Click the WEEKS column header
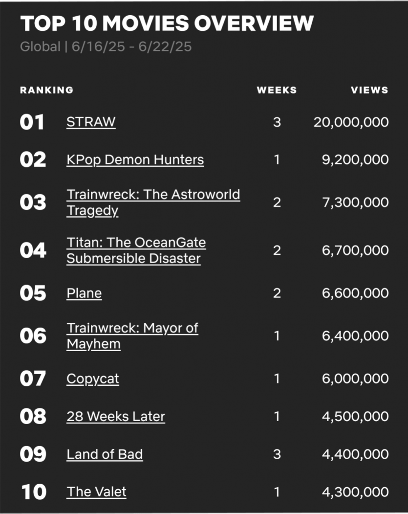The width and height of the screenshot is (408, 514). [x=277, y=90]
